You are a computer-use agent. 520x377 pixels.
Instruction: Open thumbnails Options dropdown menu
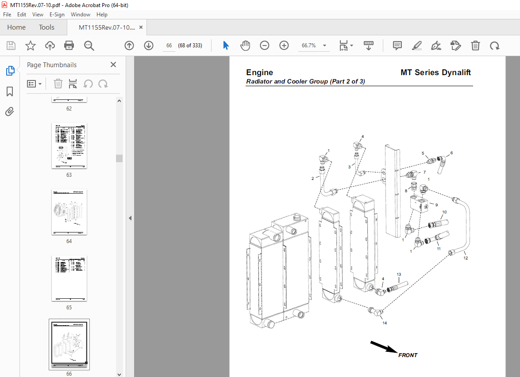[34, 84]
